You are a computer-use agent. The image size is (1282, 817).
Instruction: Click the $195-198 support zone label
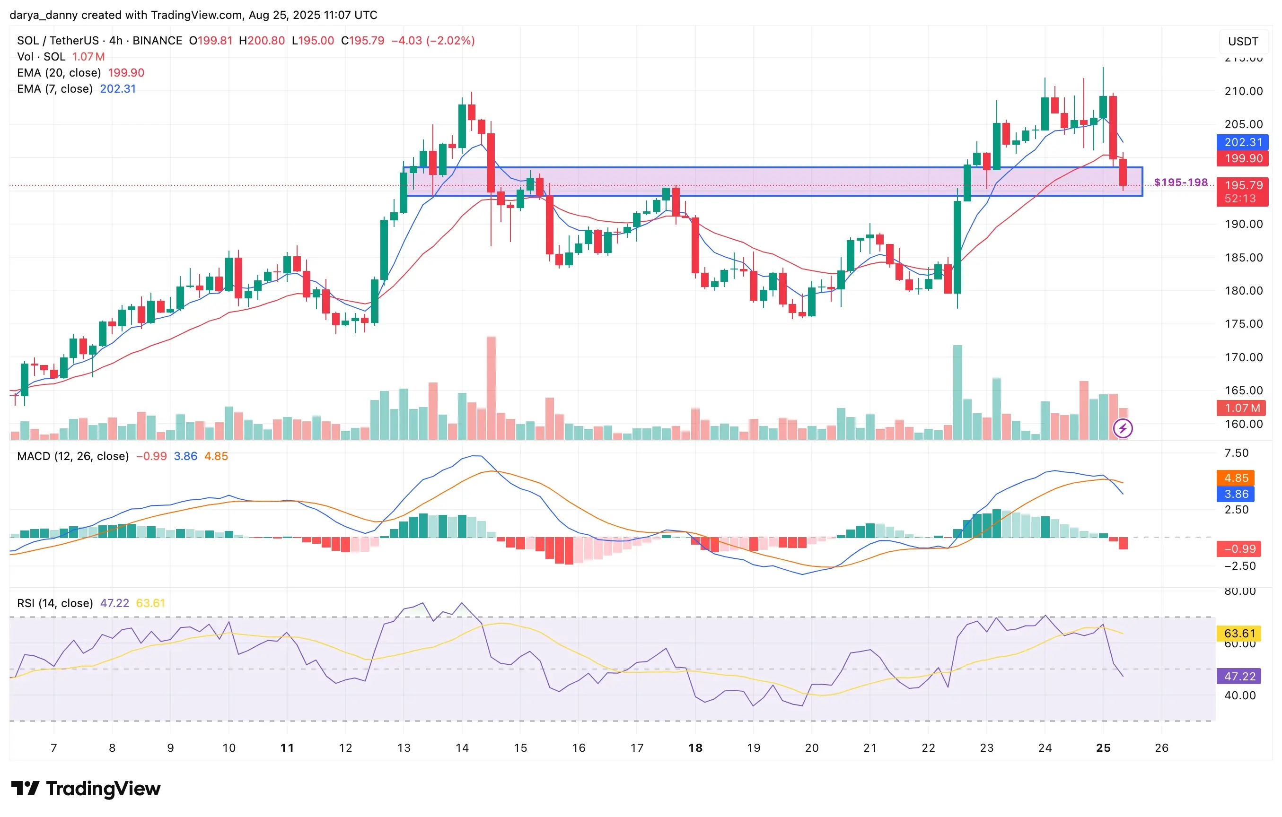[x=1181, y=182]
